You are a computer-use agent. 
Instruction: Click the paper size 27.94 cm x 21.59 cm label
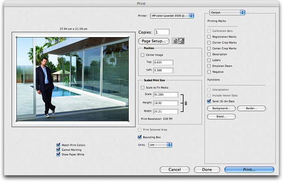point(74,29)
